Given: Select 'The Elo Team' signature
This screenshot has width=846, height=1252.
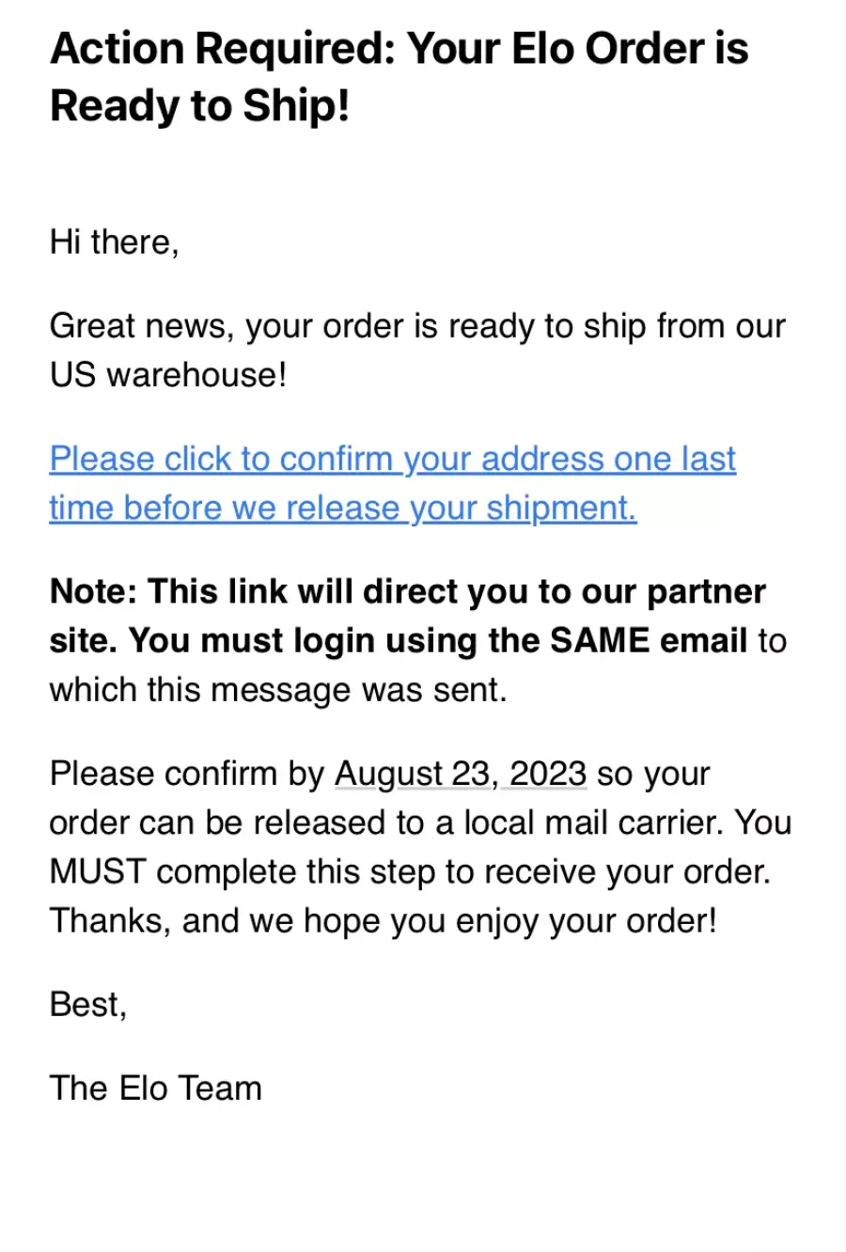Looking at the screenshot, I should [156, 1088].
